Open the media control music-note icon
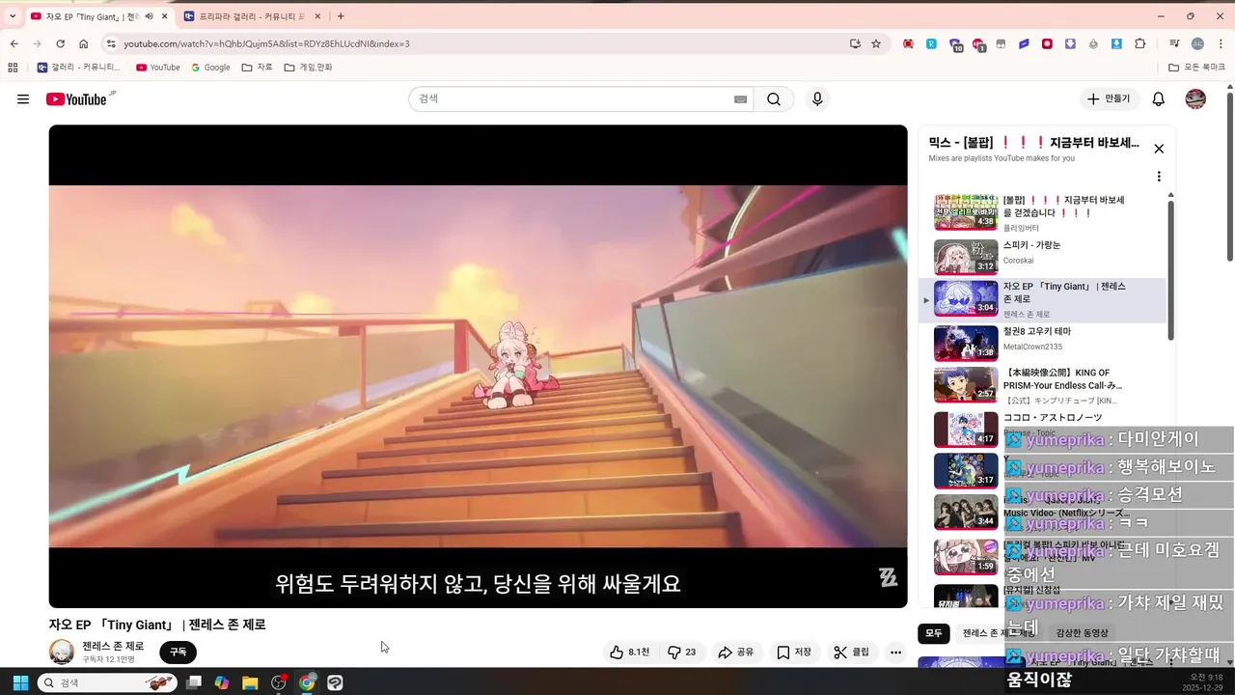 coord(1174,43)
